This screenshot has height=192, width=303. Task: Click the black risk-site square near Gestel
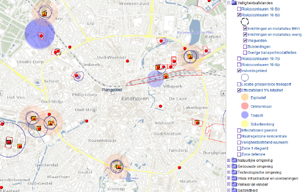click(8, 142)
